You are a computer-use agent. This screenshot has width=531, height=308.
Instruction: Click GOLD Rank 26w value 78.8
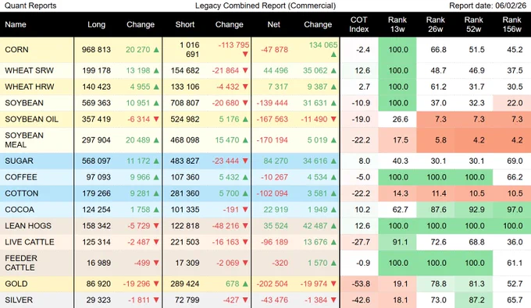point(439,284)
